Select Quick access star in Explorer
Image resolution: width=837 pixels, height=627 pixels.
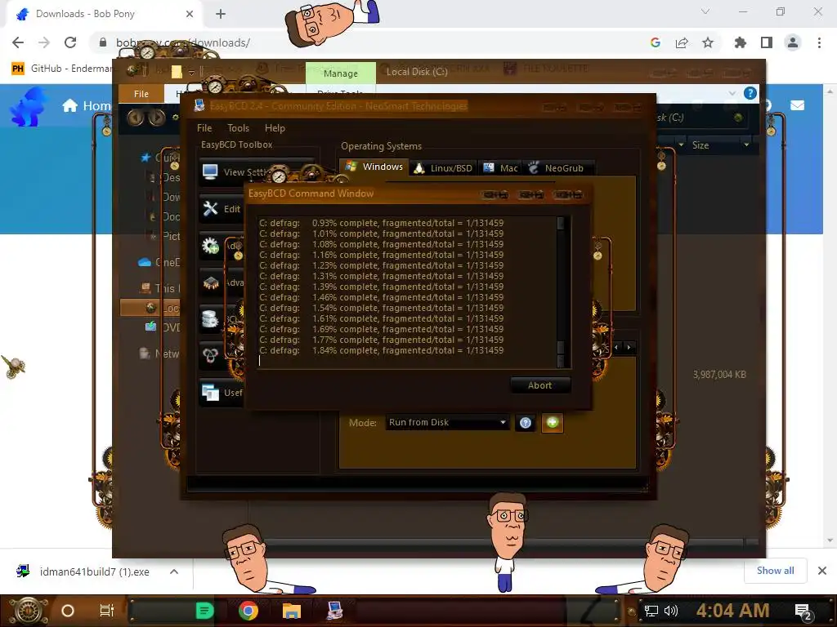(145, 158)
